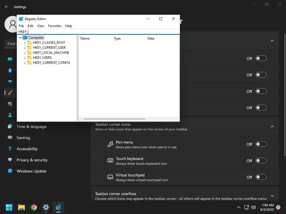
Task: Open Accounts person icon in Settings sidebar
Action: pos(10,115)
